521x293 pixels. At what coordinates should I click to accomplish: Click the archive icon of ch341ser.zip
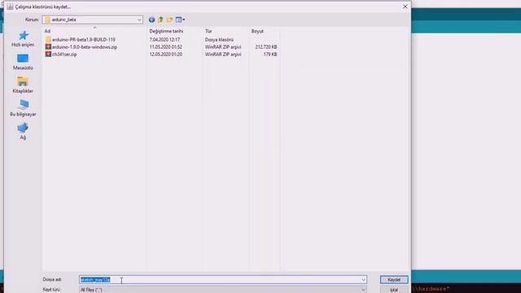(48, 55)
